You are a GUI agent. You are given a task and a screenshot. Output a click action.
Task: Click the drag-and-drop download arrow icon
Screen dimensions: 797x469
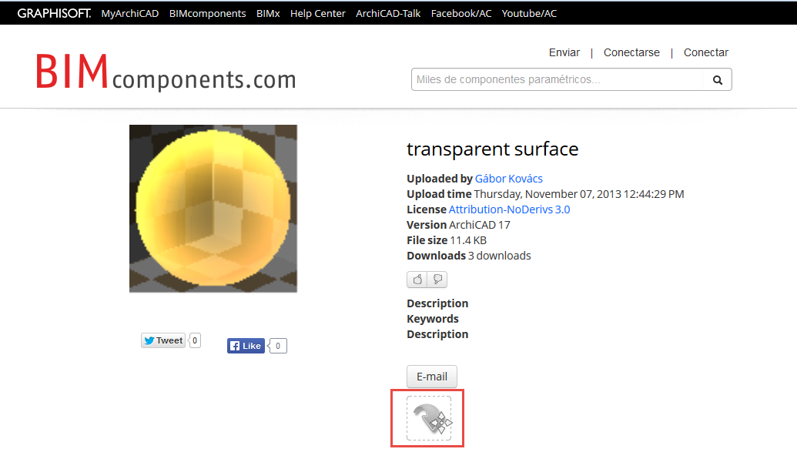coord(429,418)
